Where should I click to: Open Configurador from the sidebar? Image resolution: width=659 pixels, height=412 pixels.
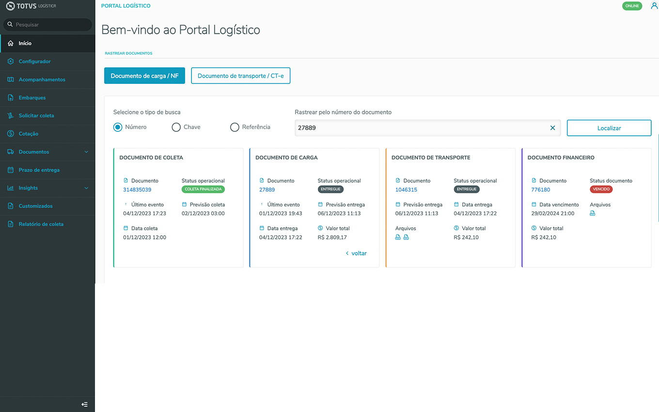pos(34,62)
